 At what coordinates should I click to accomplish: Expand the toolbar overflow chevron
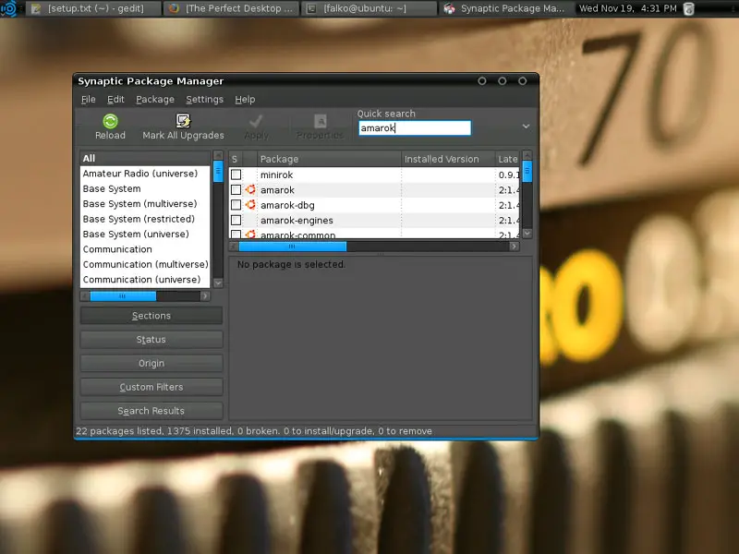point(526,126)
